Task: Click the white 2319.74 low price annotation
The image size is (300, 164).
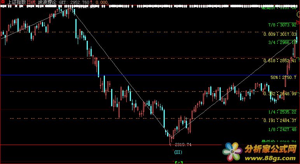Action: [183, 145]
